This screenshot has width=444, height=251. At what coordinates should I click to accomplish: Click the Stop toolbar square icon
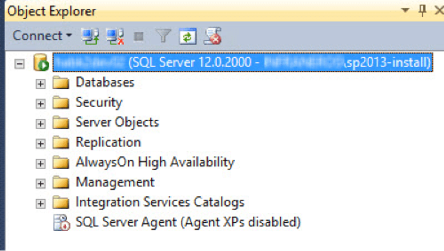(x=139, y=37)
